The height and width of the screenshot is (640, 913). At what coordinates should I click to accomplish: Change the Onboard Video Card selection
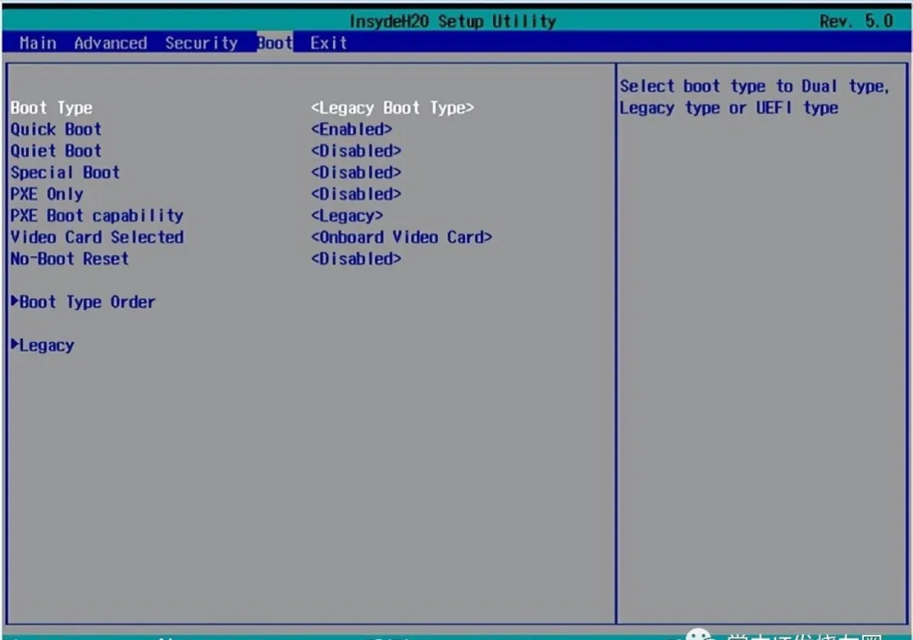402,238
